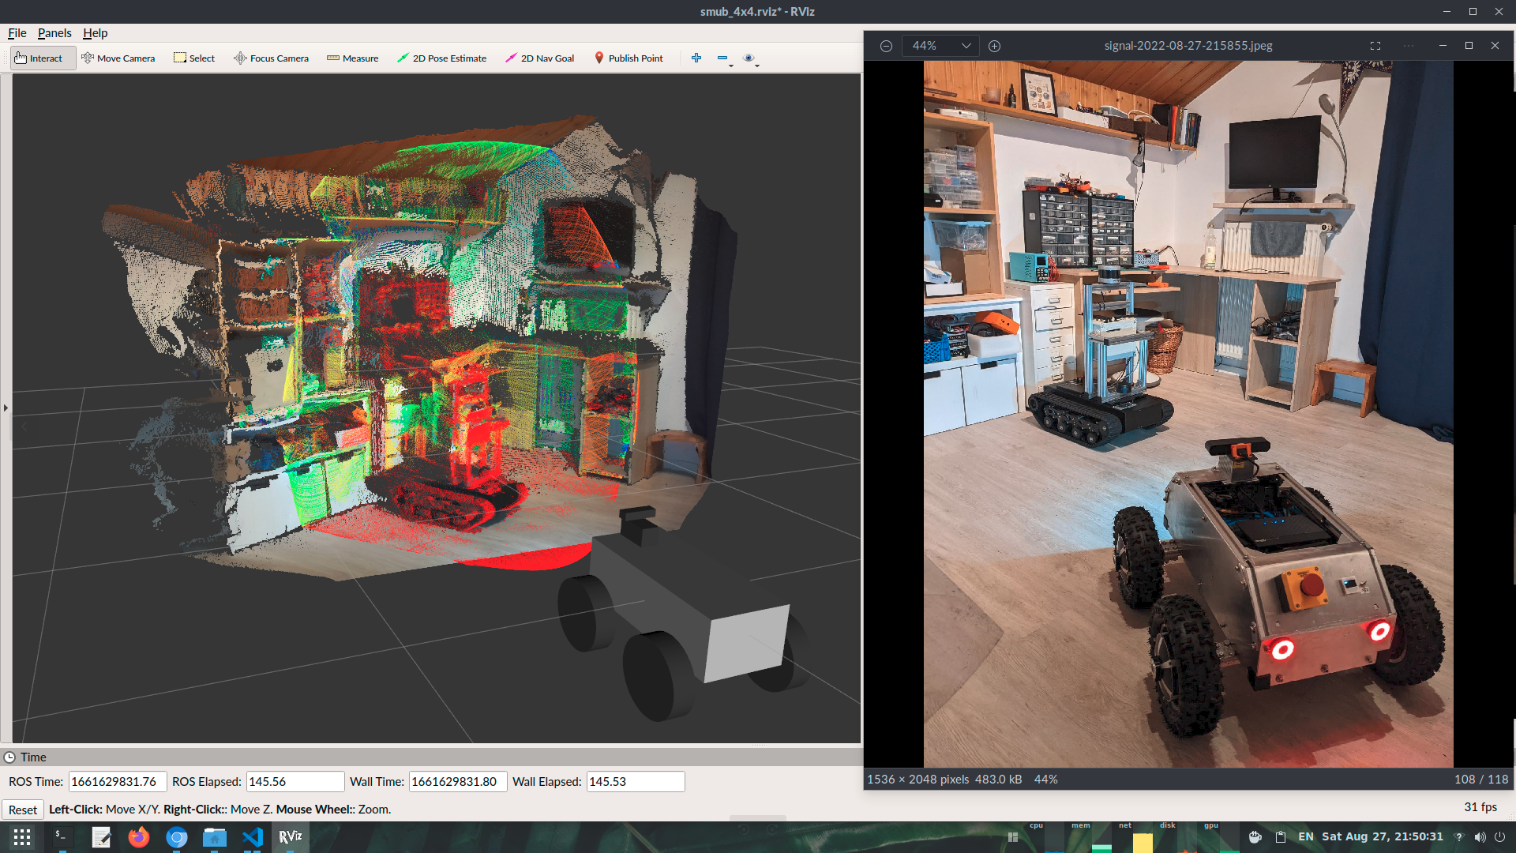The height and width of the screenshot is (853, 1516).
Task: Open the image viewer's more options menu
Action: pos(1409,46)
